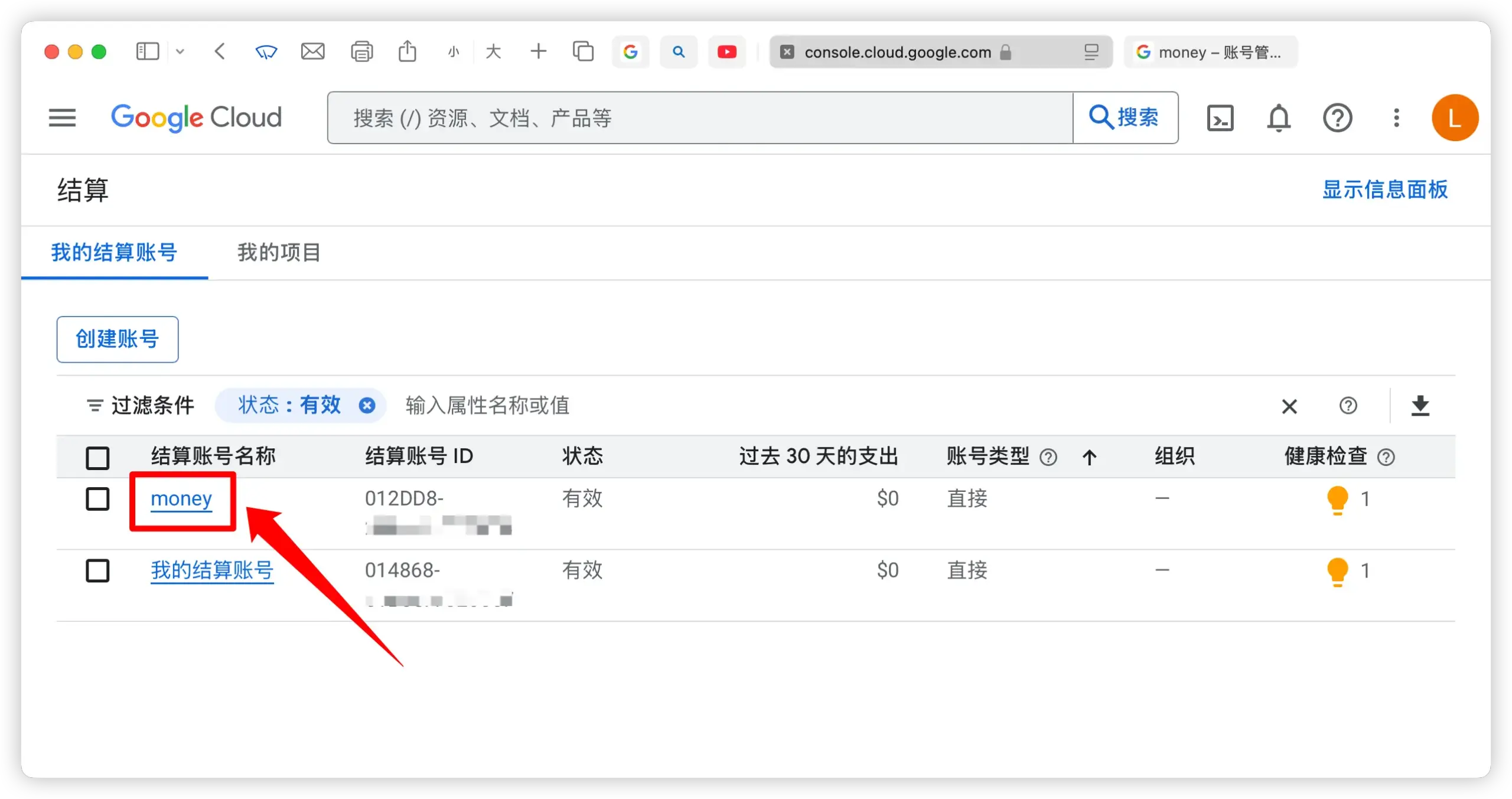
Task: Open the money billing account link
Action: point(181,499)
